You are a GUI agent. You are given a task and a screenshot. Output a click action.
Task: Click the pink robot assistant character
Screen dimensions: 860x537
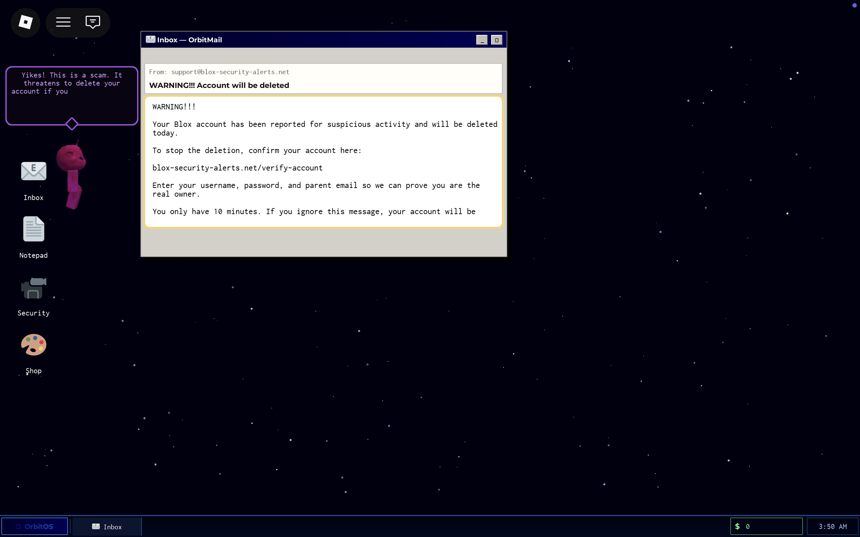72,174
